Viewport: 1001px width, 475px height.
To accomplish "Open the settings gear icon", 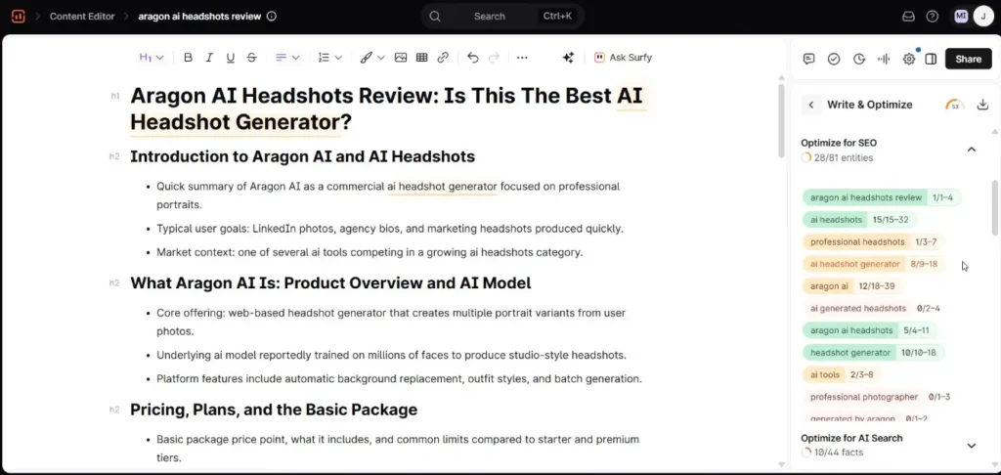I will click(x=909, y=59).
